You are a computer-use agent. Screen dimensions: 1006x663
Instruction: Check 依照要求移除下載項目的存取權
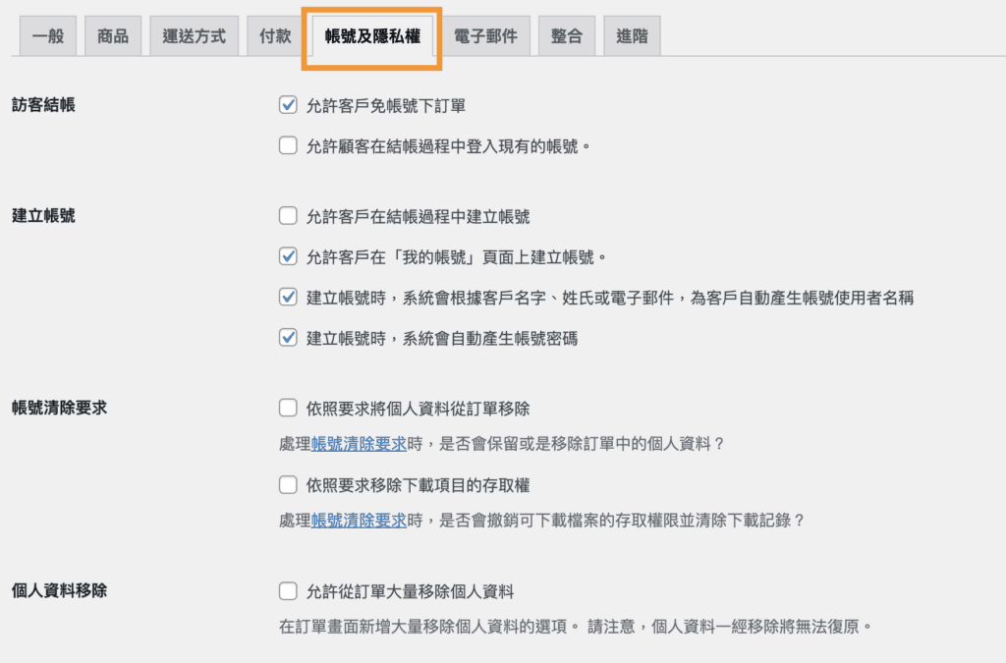coord(288,484)
